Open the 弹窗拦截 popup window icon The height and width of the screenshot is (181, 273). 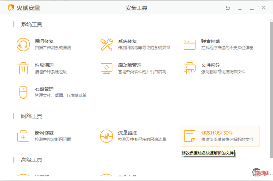click(190, 45)
